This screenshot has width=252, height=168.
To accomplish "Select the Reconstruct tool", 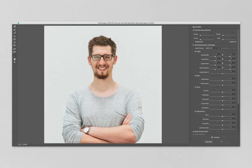I will [14, 30].
